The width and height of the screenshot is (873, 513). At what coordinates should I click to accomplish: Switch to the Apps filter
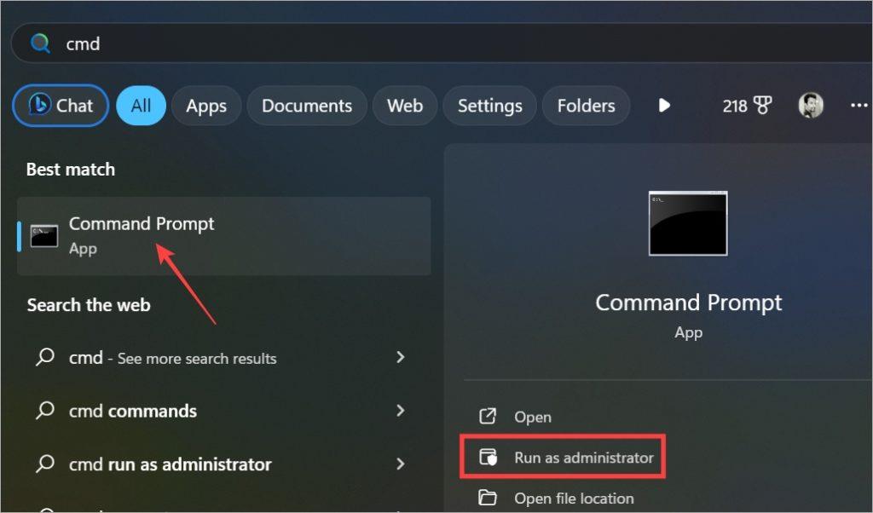206,105
